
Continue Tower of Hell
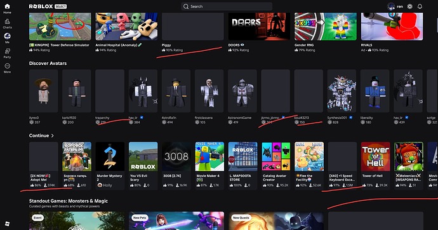(x=375, y=165)
